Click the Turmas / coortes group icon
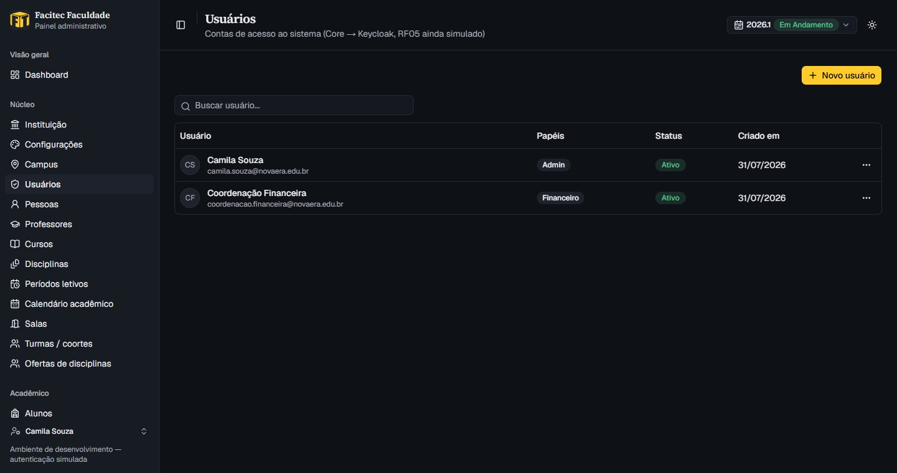The width and height of the screenshot is (897, 473). pos(15,344)
